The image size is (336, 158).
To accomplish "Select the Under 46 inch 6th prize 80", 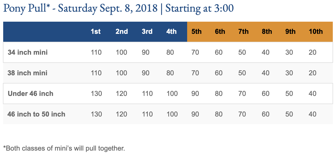I will 219,94.
